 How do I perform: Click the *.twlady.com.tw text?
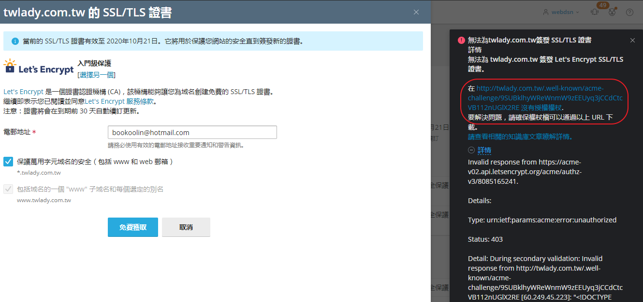click(x=39, y=173)
